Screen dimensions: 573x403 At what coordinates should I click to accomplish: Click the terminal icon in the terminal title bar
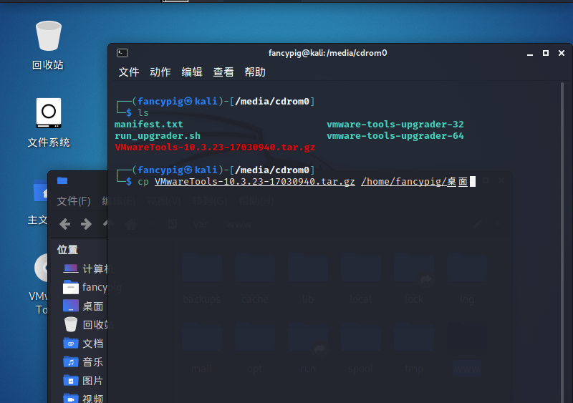(122, 53)
